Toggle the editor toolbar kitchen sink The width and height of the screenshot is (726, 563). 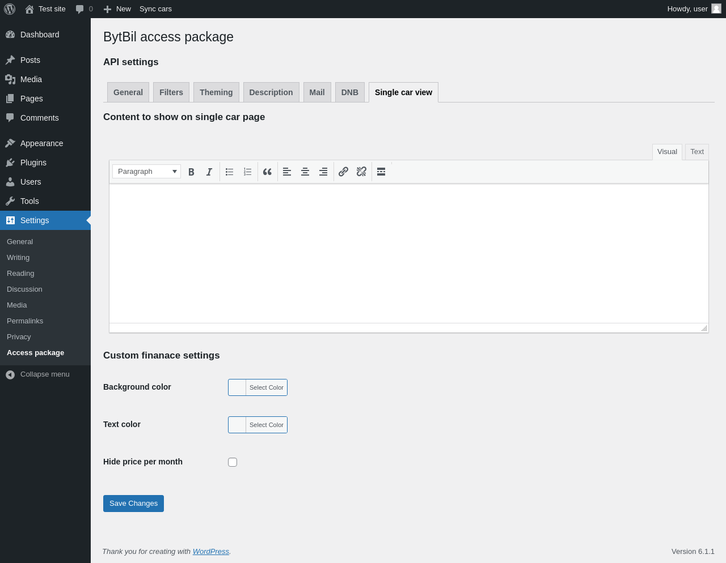[x=381, y=172]
